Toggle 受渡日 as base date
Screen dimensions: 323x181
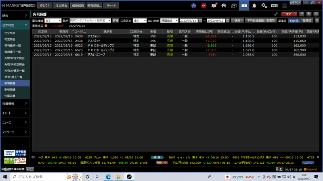[307, 21]
